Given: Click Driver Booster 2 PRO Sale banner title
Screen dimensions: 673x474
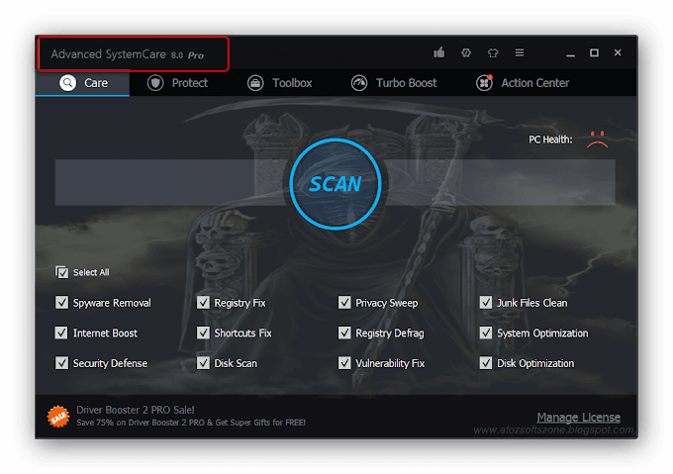Looking at the screenshot, I should [x=136, y=410].
